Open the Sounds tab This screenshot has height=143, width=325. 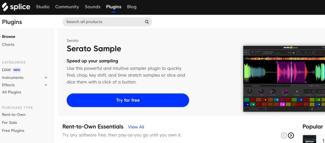(92, 7)
